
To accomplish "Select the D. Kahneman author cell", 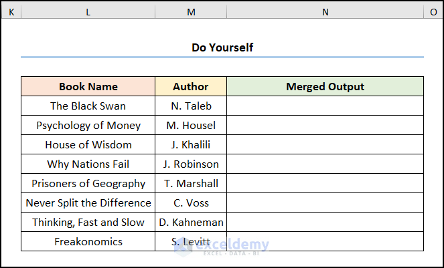I will pyautogui.click(x=191, y=222).
